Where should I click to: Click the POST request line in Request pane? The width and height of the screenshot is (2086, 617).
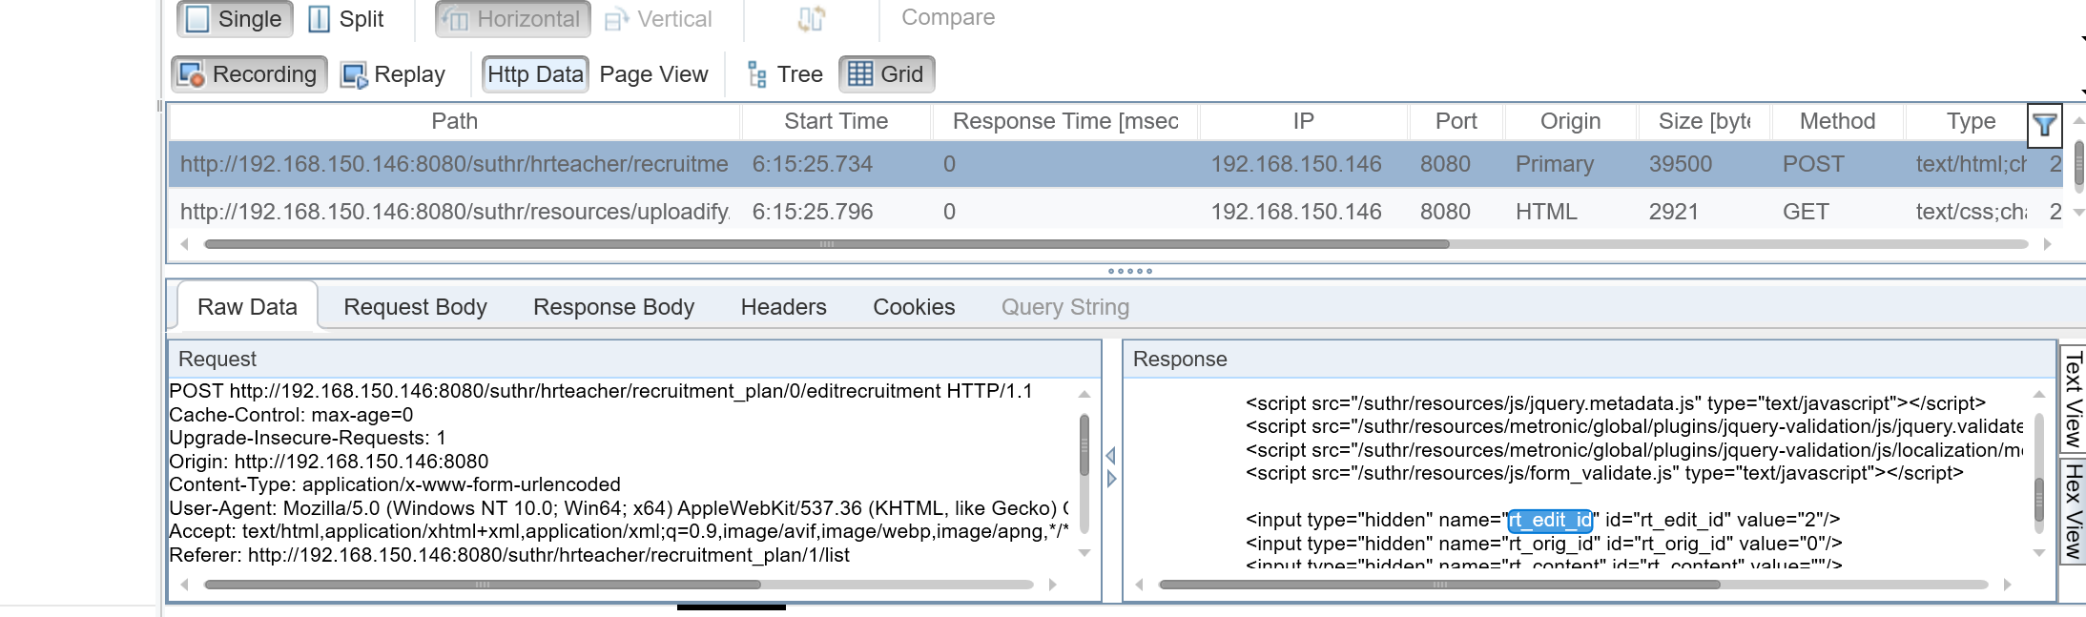coord(601,391)
